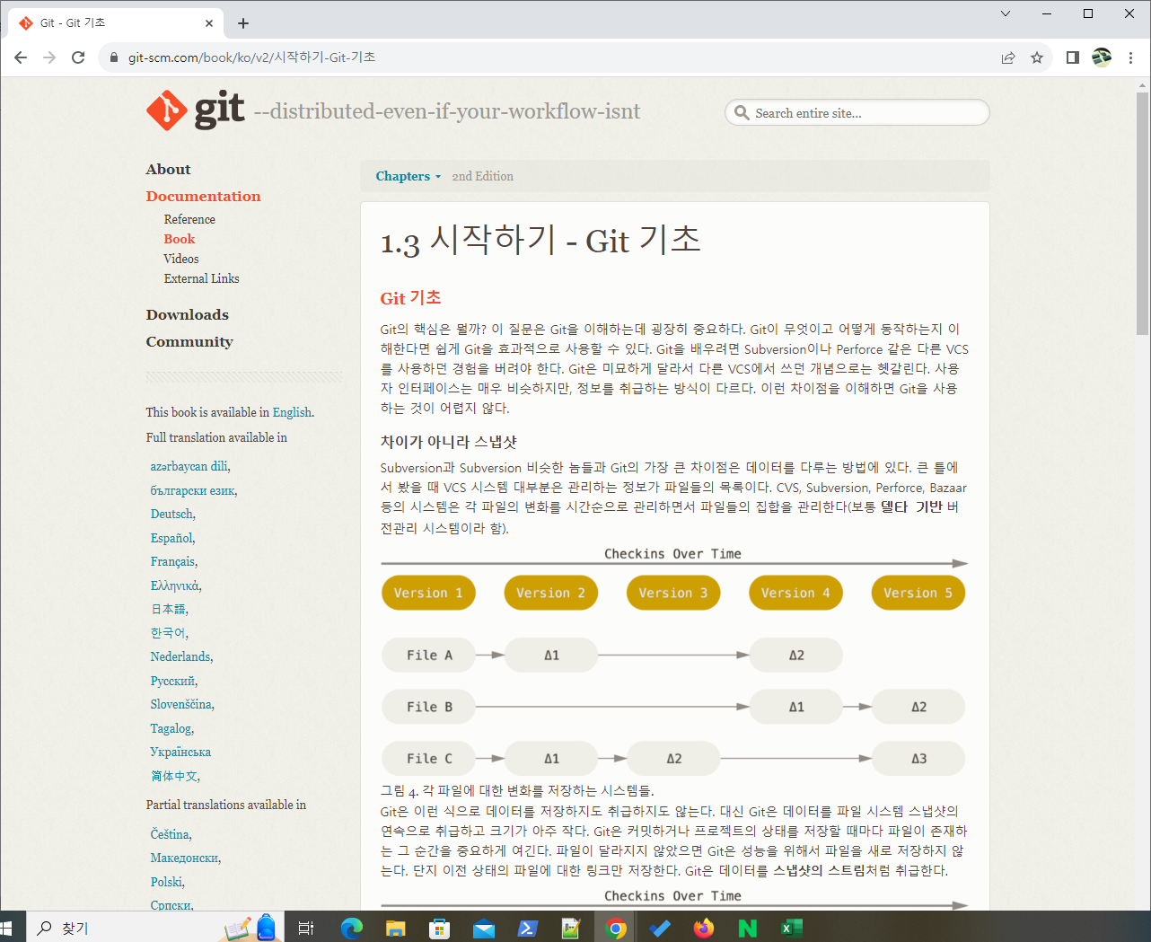Click the Search entire site field
Screen dimensions: 1151x942
pyautogui.click(x=857, y=112)
